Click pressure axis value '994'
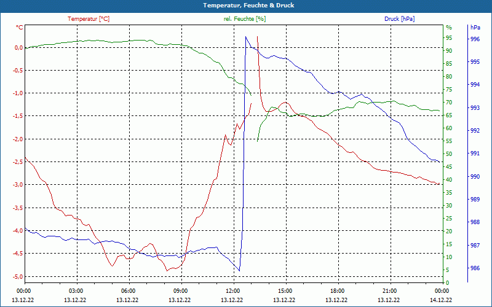This screenshot has width=492, height=307. pyautogui.click(x=475, y=85)
